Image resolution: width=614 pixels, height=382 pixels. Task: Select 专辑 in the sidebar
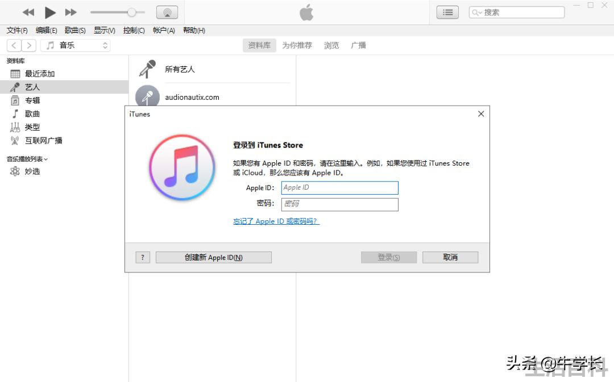[64, 100]
